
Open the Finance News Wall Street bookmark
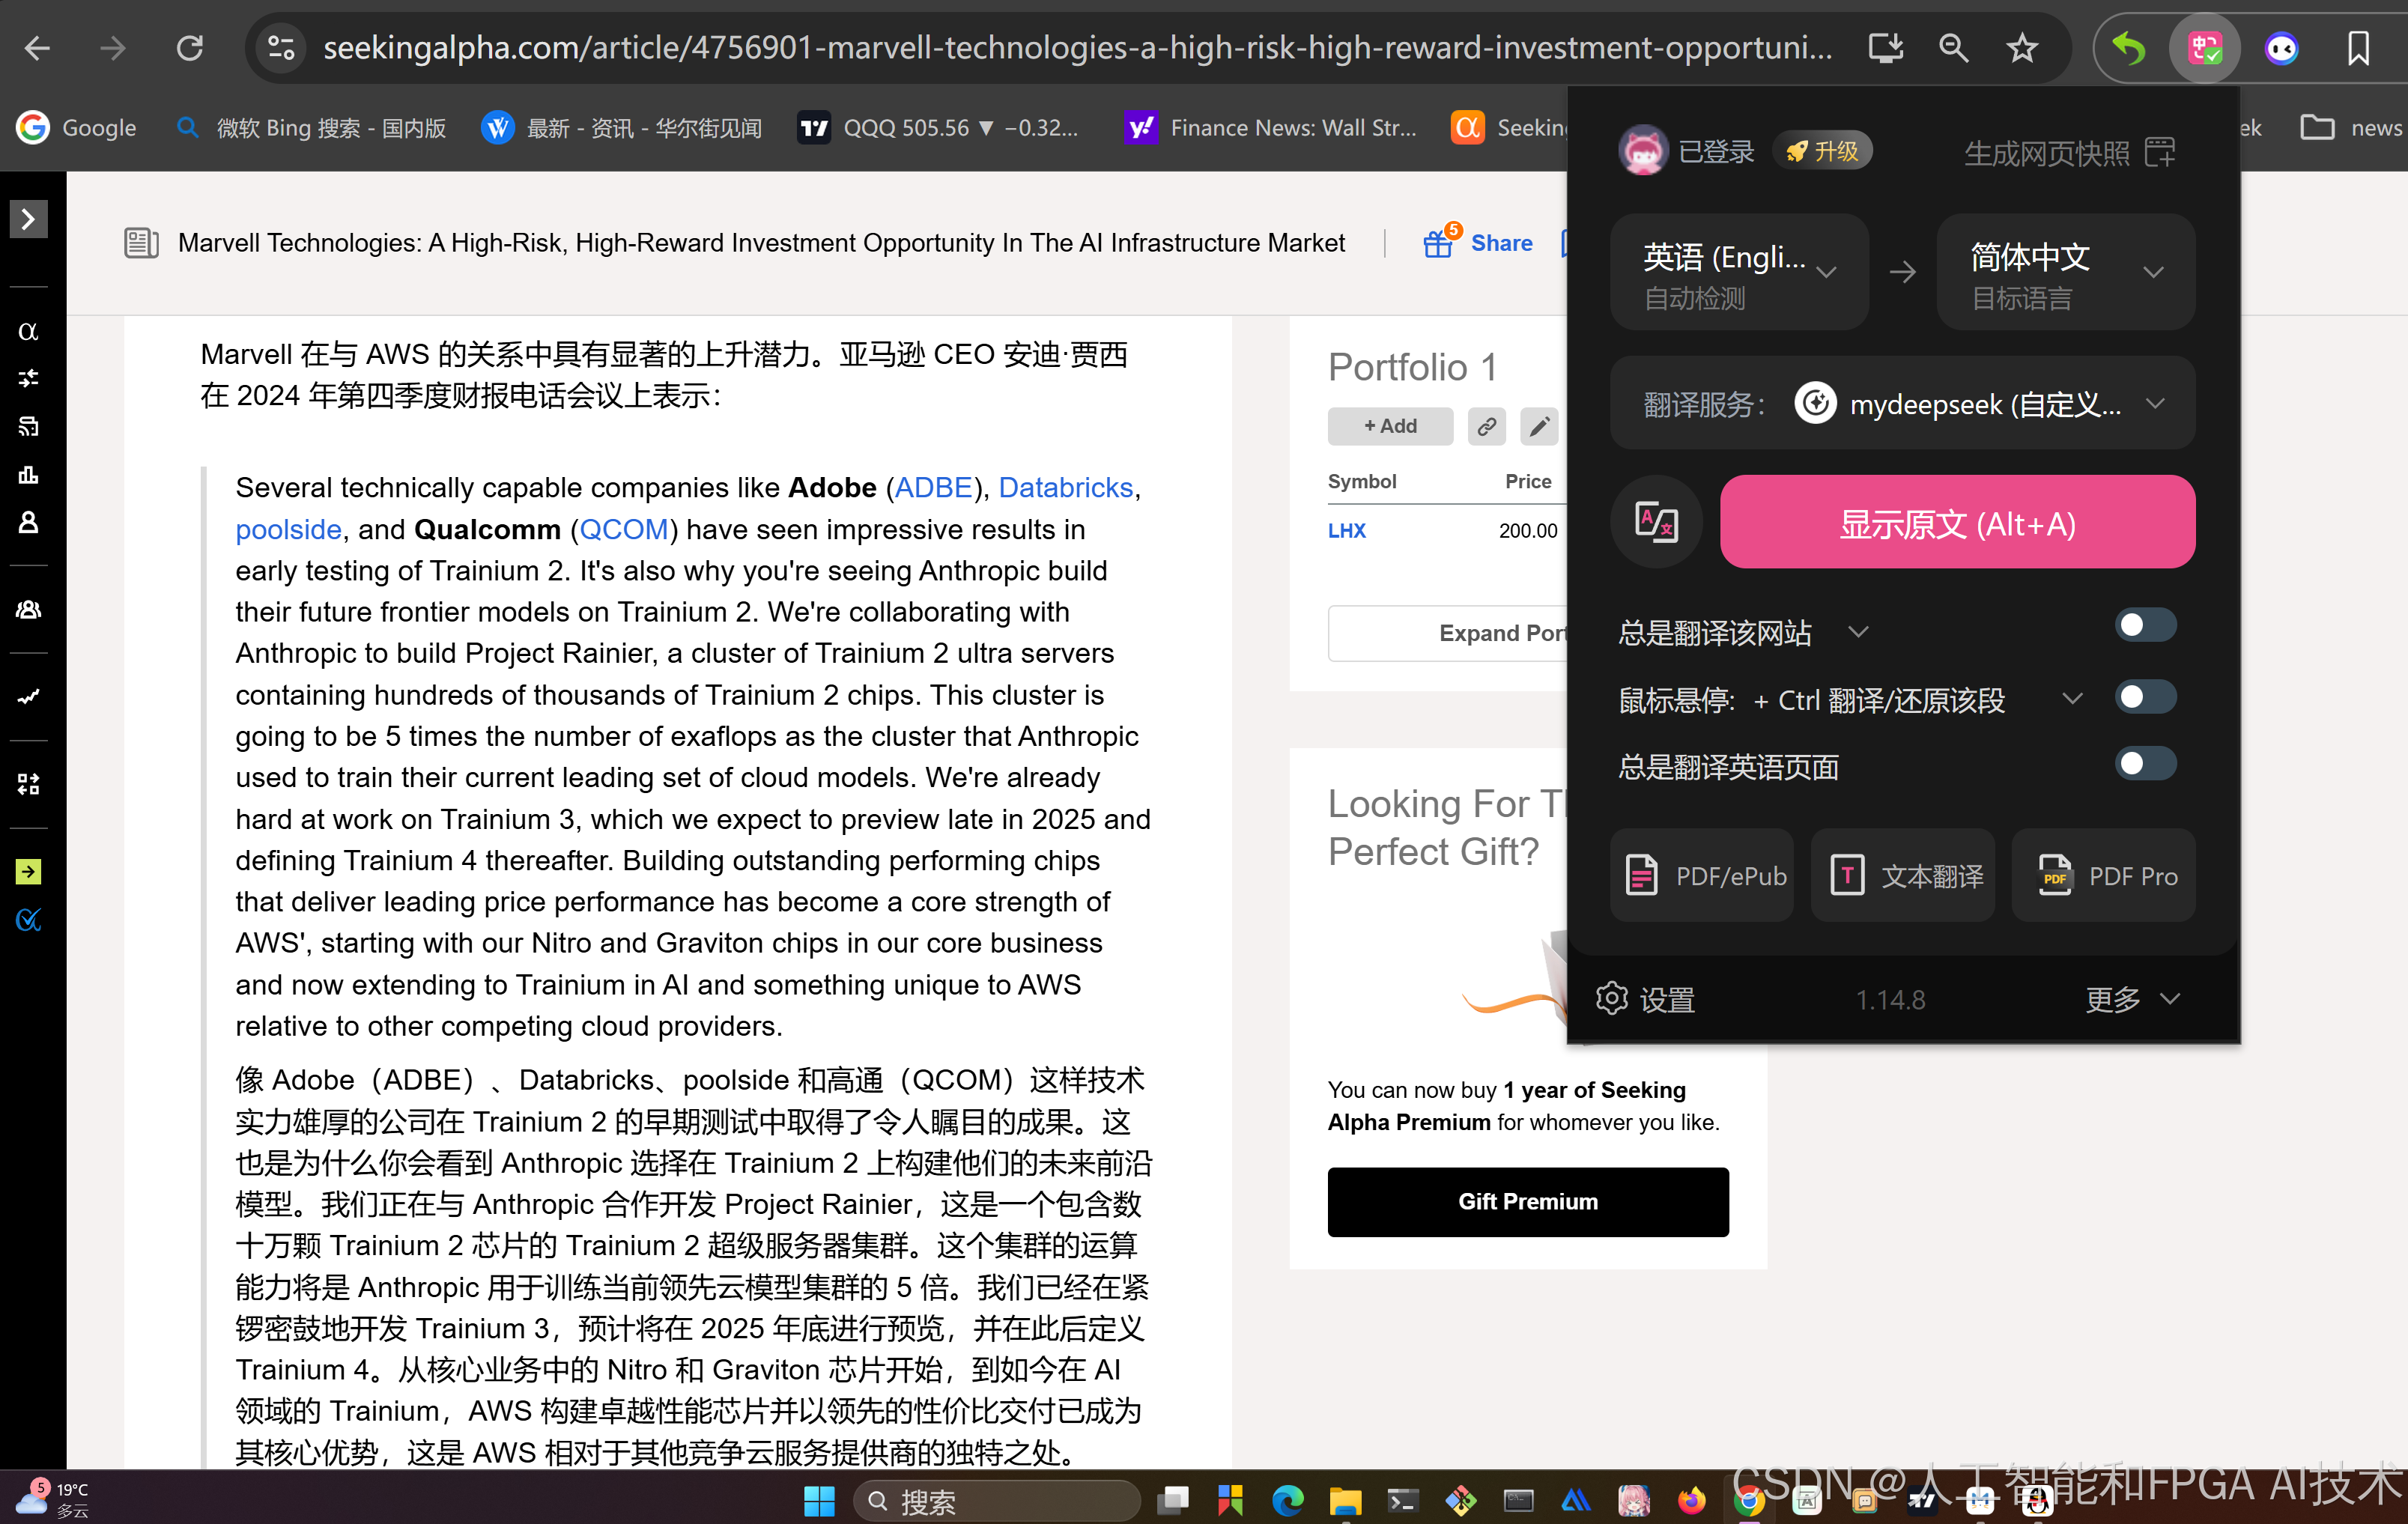coord(1270,128)
